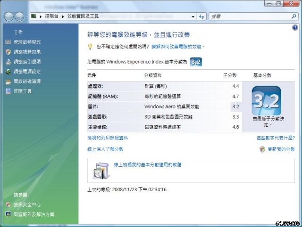
Task: Click the 問題報告及解決方案 icon
Action: click(x=8, y=214)
